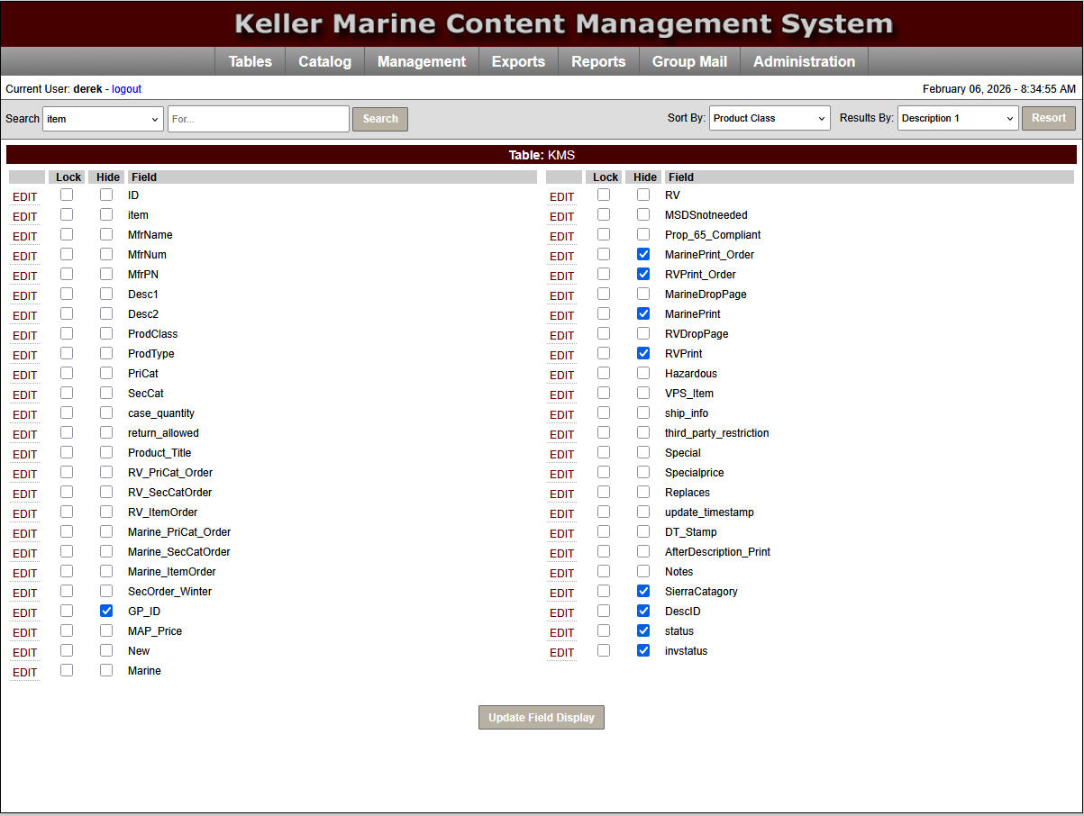
Task: Select the Reports menu
Action: coord(597,61)
